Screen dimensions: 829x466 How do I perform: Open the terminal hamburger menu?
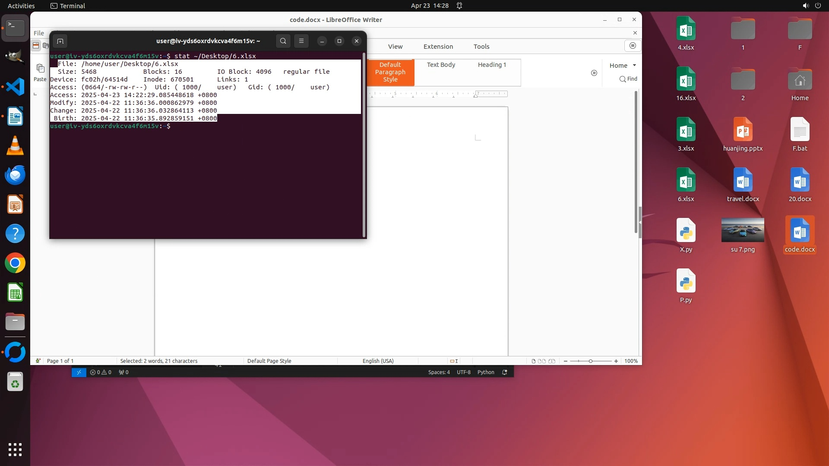301,41
